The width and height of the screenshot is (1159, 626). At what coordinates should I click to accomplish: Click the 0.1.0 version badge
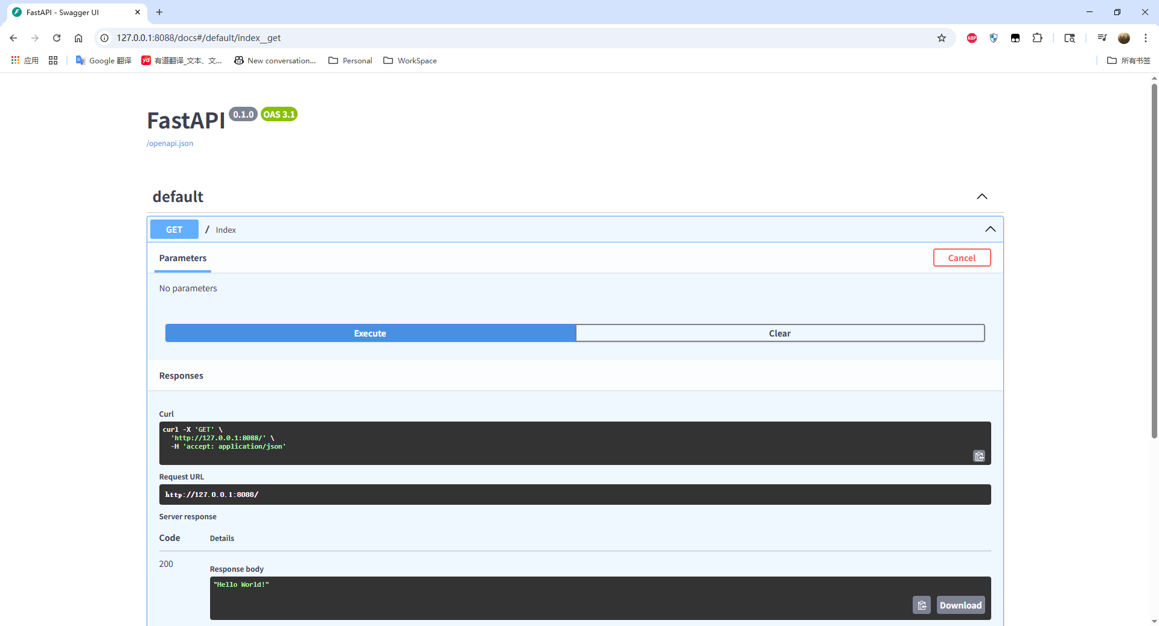tap(243, 114)
